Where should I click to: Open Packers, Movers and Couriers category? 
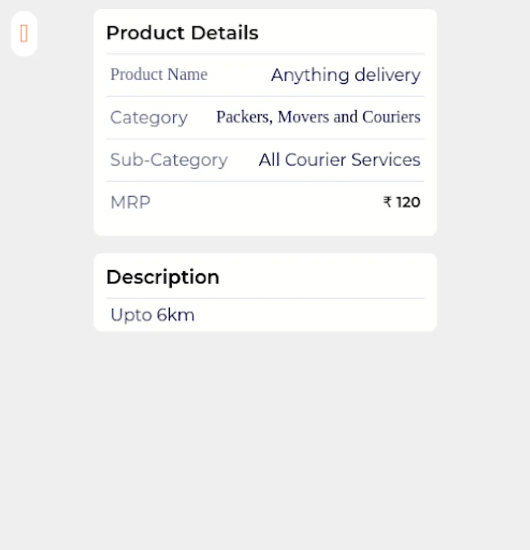coord(318,117)
